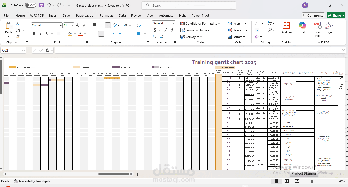Click the Comments button
The height and width of the screenshot is (187, 348).
313,15
